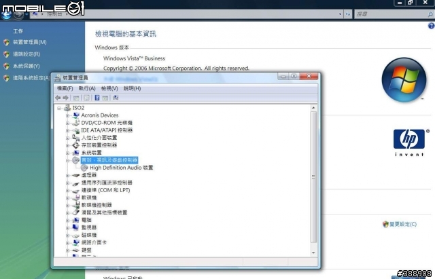Select the 軟碟機控制器 tree label
Viewport: 435px width, 279px height.
pyautogui.click(x=97, y=205)
